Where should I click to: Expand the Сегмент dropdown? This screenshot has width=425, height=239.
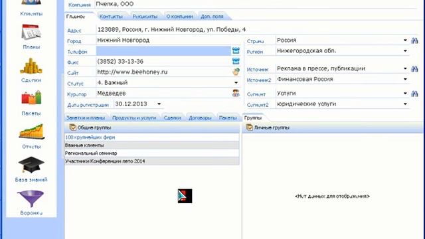pos(405,94)
